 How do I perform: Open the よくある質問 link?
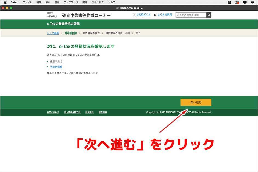165,15
